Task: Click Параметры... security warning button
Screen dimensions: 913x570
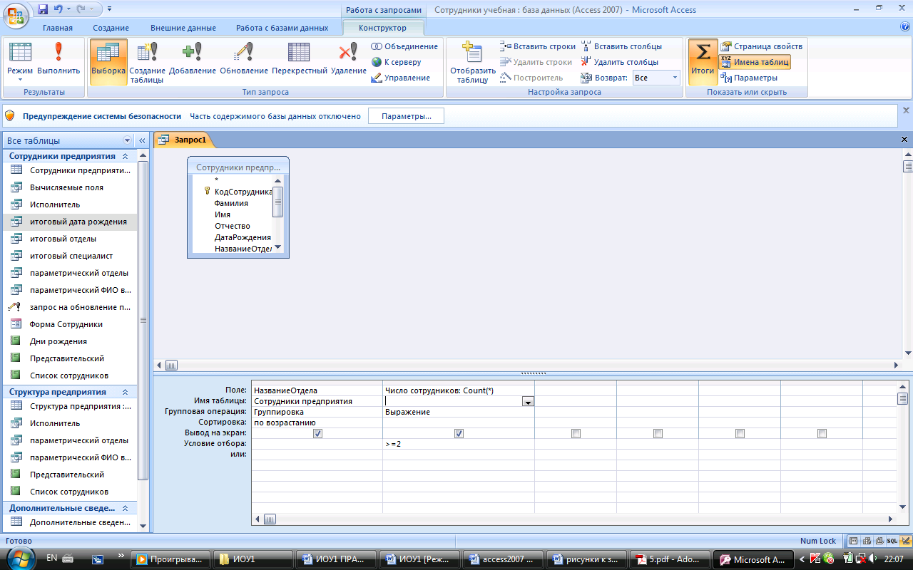Action: click(406, 116)
